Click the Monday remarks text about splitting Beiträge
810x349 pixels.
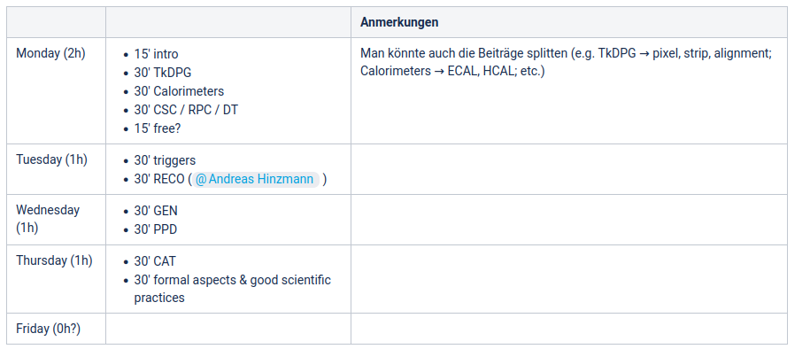click(x=567, y=63)
